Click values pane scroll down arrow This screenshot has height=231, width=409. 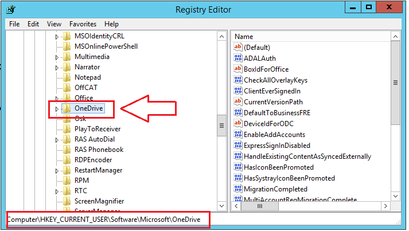tap(395, 196)
